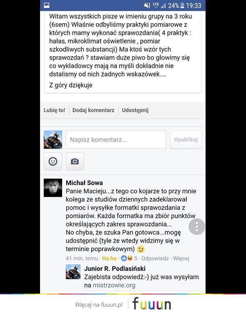Open Junior R. Podlasiński's profile name
Screen dimensions: 246x312
(x=115, y=269)
